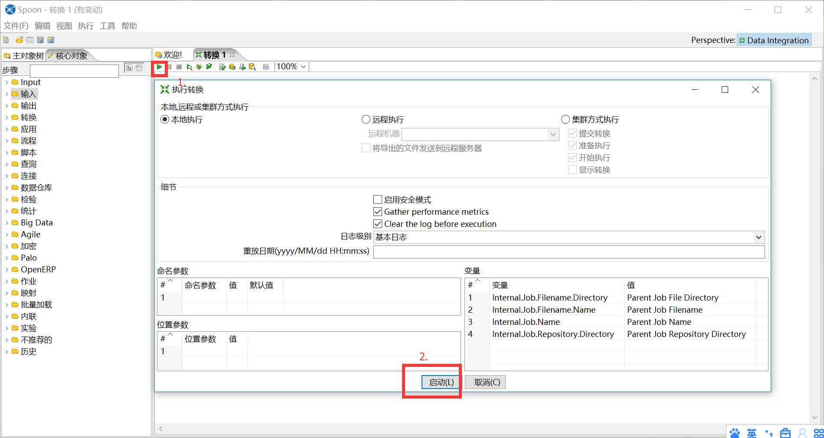Click the 取消(C) button
The width and height of the screenshot is (824, 438).
pyautogui.click(x=485, y=382)
